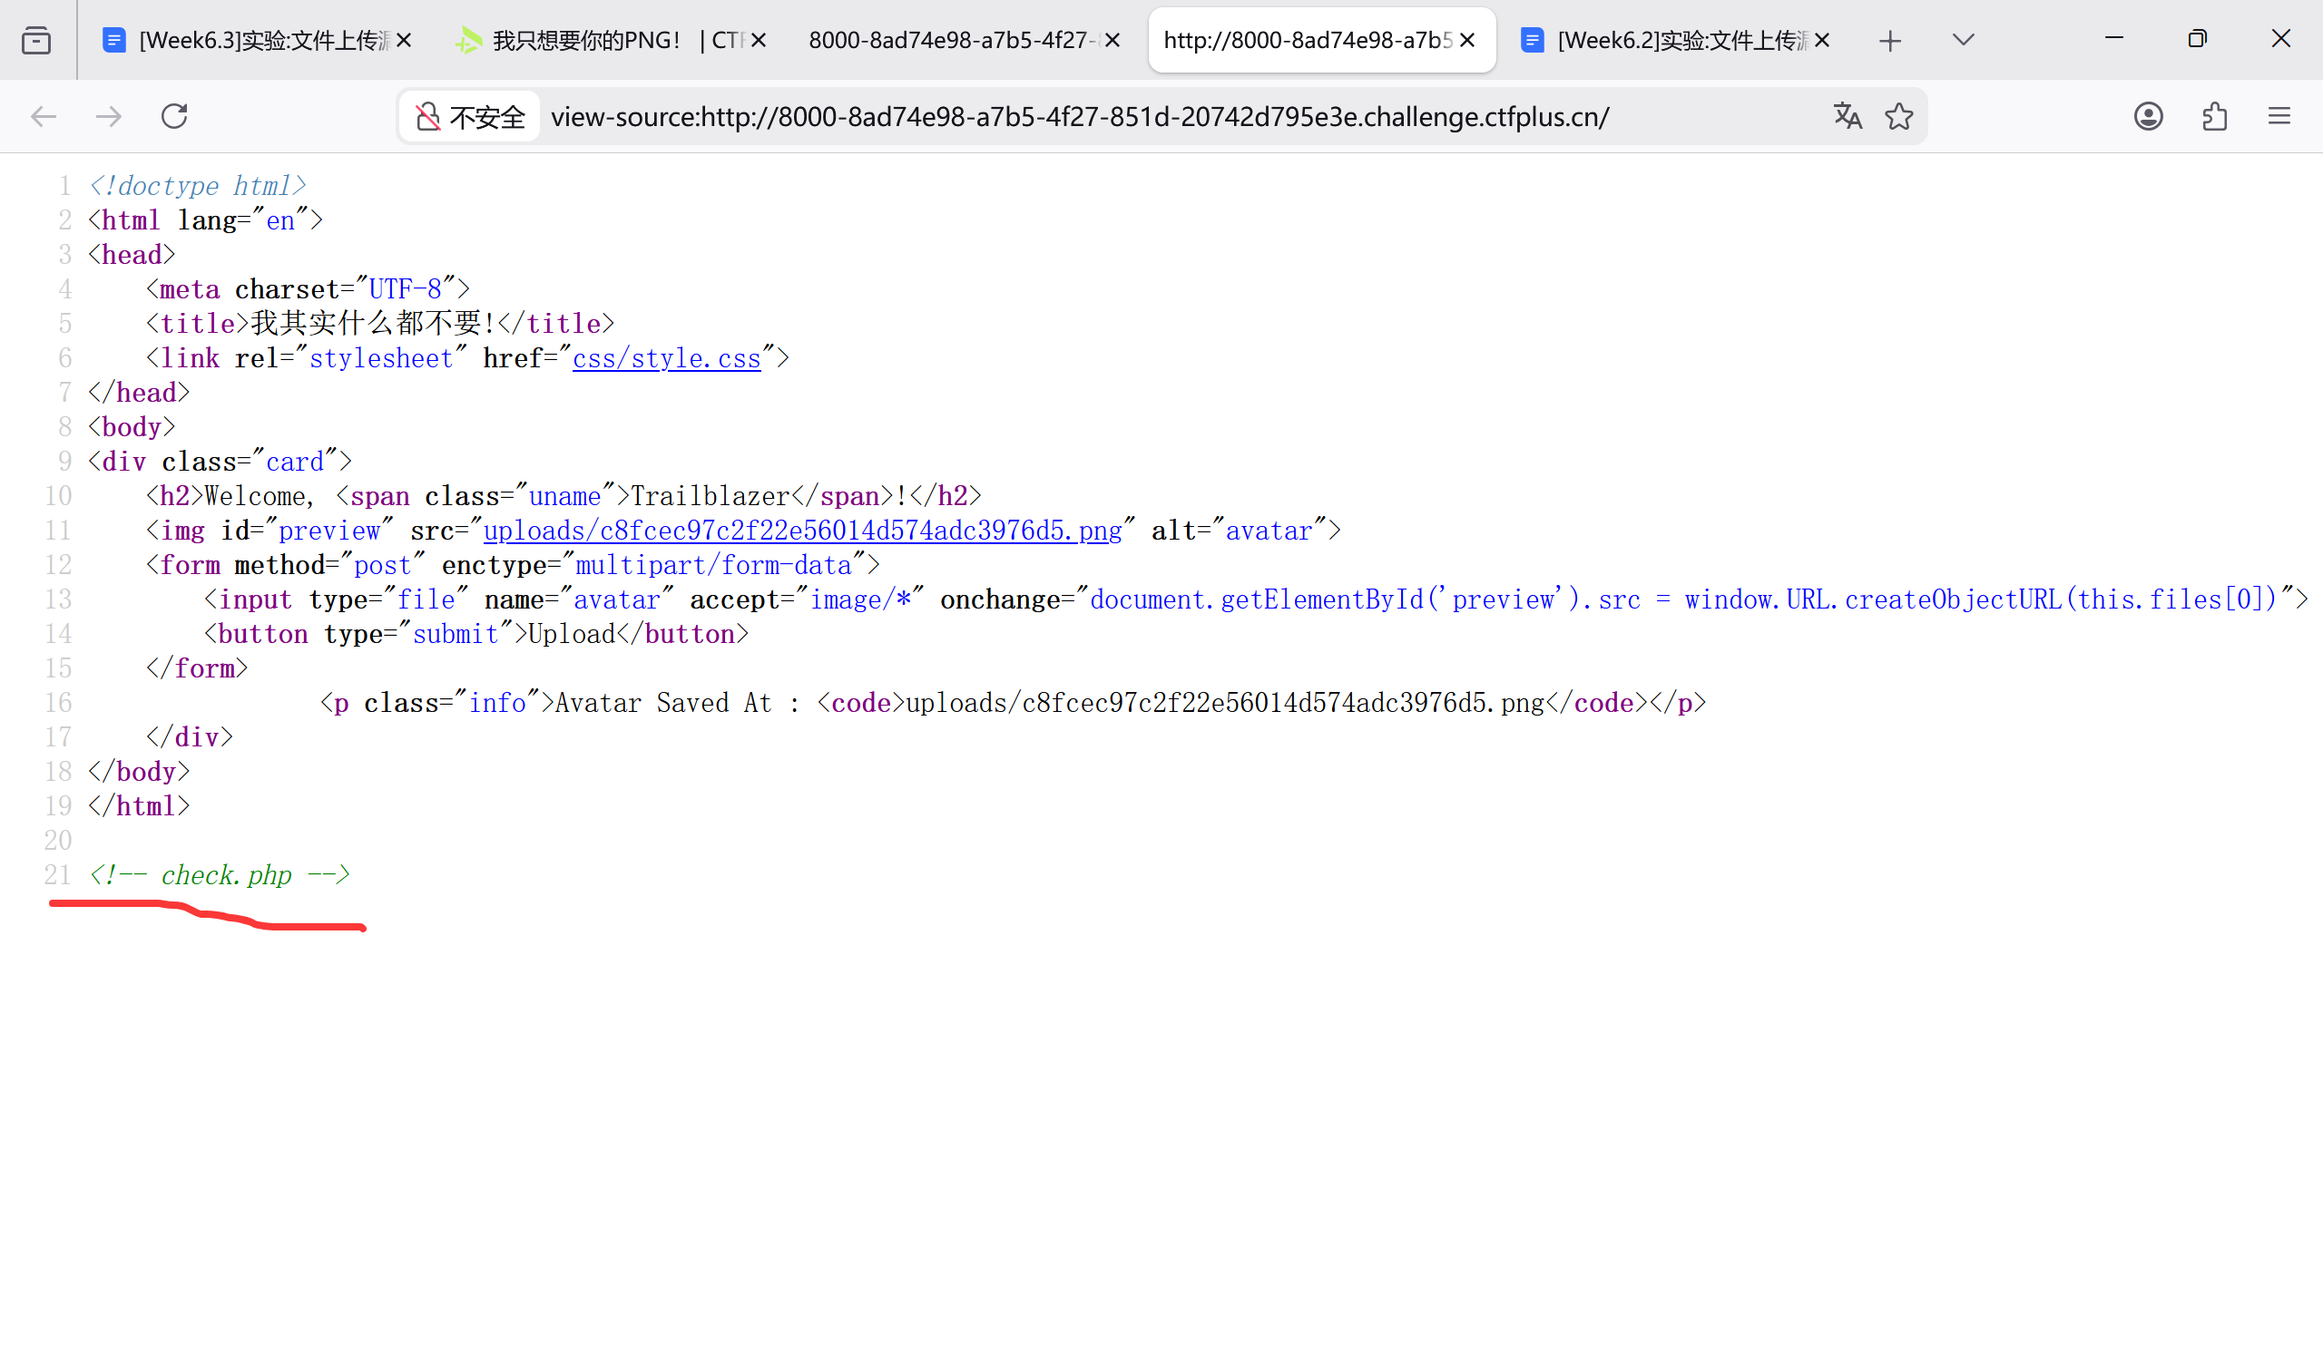Click the back navigation arrow

click(x=44, y=116)
